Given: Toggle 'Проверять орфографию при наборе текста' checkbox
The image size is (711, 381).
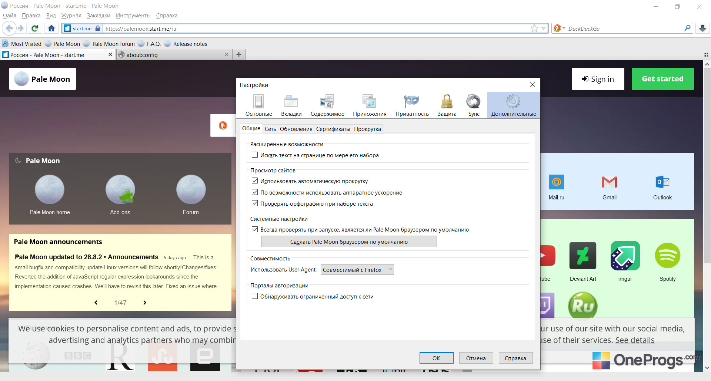Looking at the screenshot, I should 255,203.
